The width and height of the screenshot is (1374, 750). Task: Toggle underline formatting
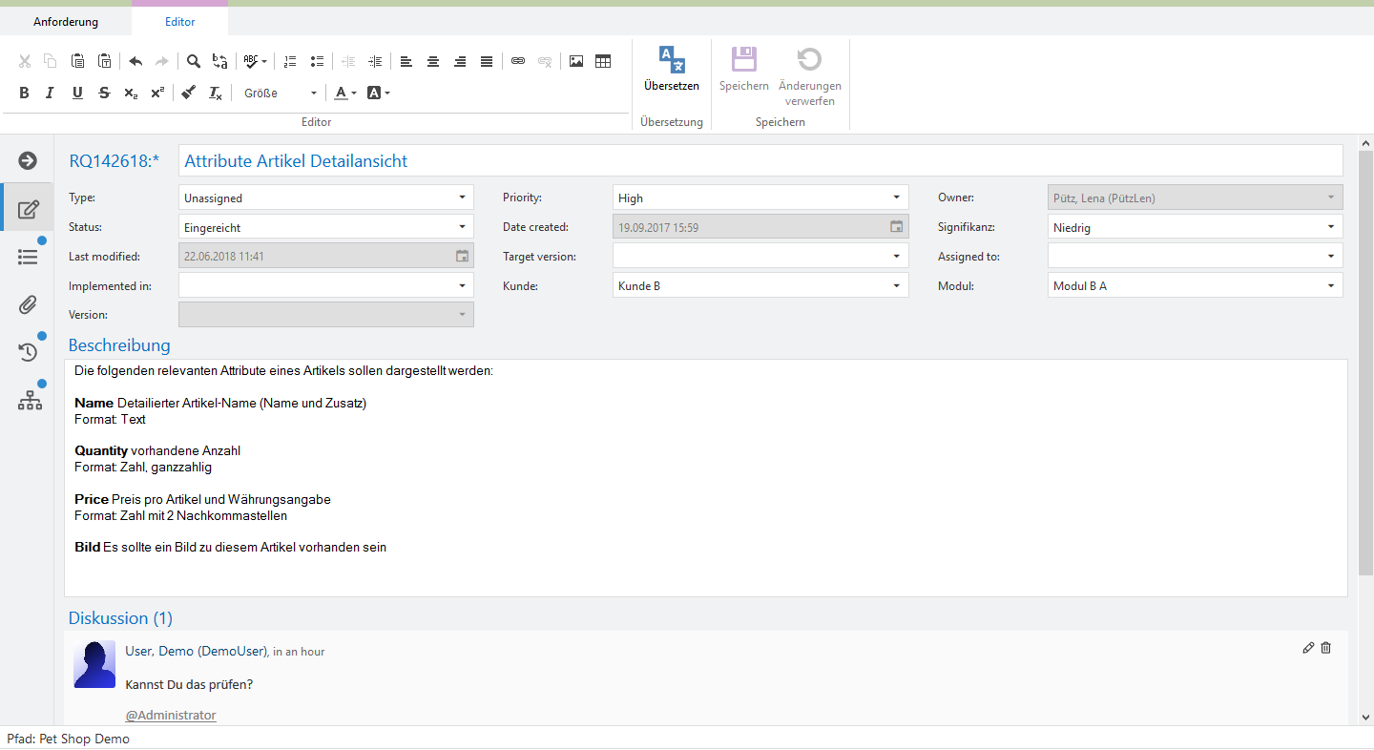click(77, 93)
